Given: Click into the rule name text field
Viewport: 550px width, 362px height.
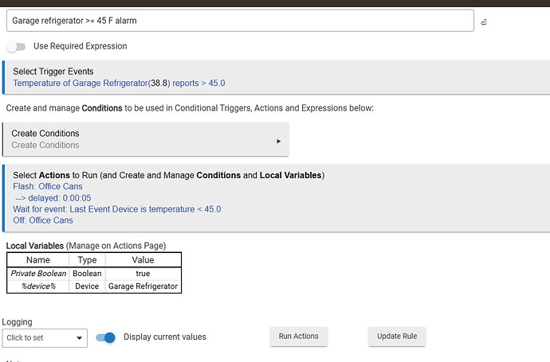Looking at the screenshot, I should pos(239,21).
